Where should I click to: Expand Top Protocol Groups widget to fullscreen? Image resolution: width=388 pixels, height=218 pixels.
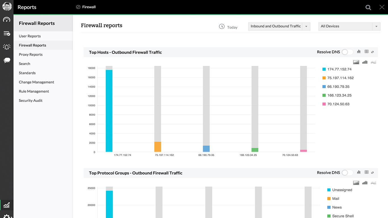pyautogui.click(x=373, y=173)
